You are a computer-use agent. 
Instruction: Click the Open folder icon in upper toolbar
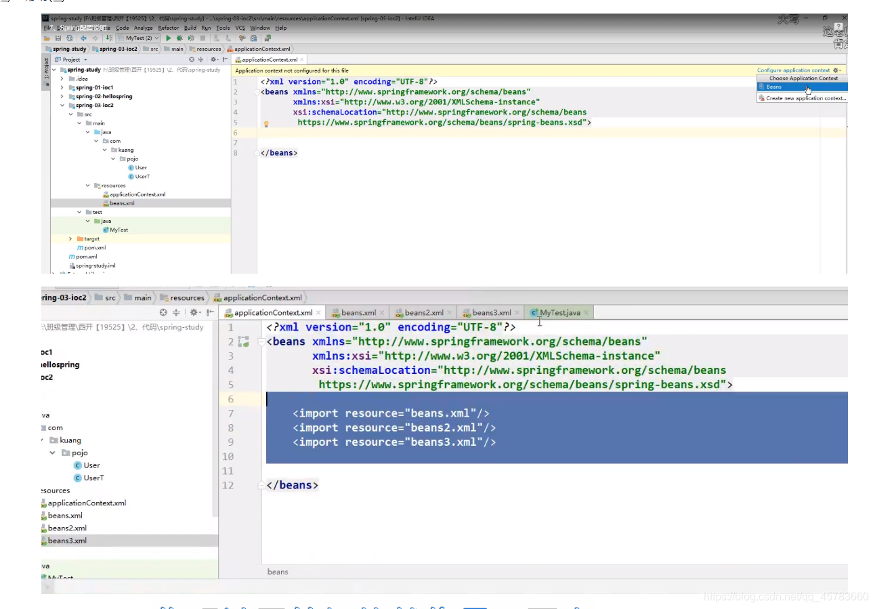(47, 38)
